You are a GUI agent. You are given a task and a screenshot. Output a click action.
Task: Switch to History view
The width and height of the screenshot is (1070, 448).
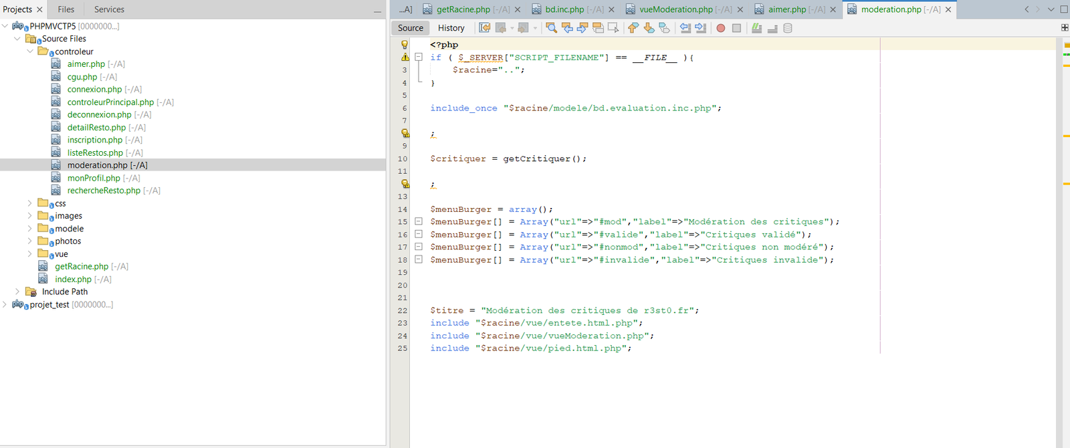tap(451, 28)
